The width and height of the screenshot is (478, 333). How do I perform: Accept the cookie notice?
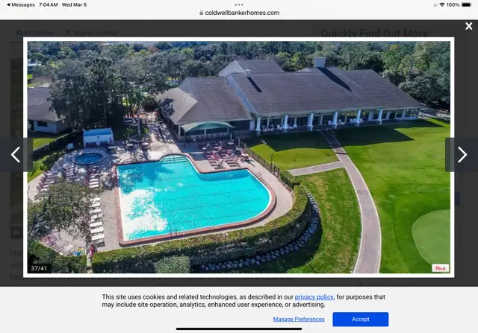click(x=360, y=319)
